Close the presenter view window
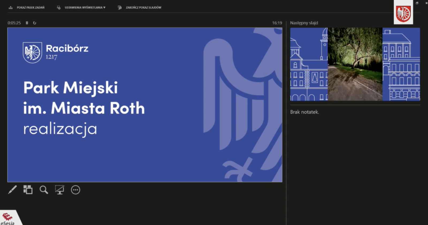Image resolution: width=428 pixels, height=225 pixels. tap(426, 3)
